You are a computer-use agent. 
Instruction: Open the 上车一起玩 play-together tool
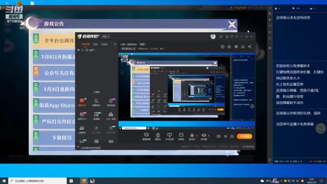(111, 116)
